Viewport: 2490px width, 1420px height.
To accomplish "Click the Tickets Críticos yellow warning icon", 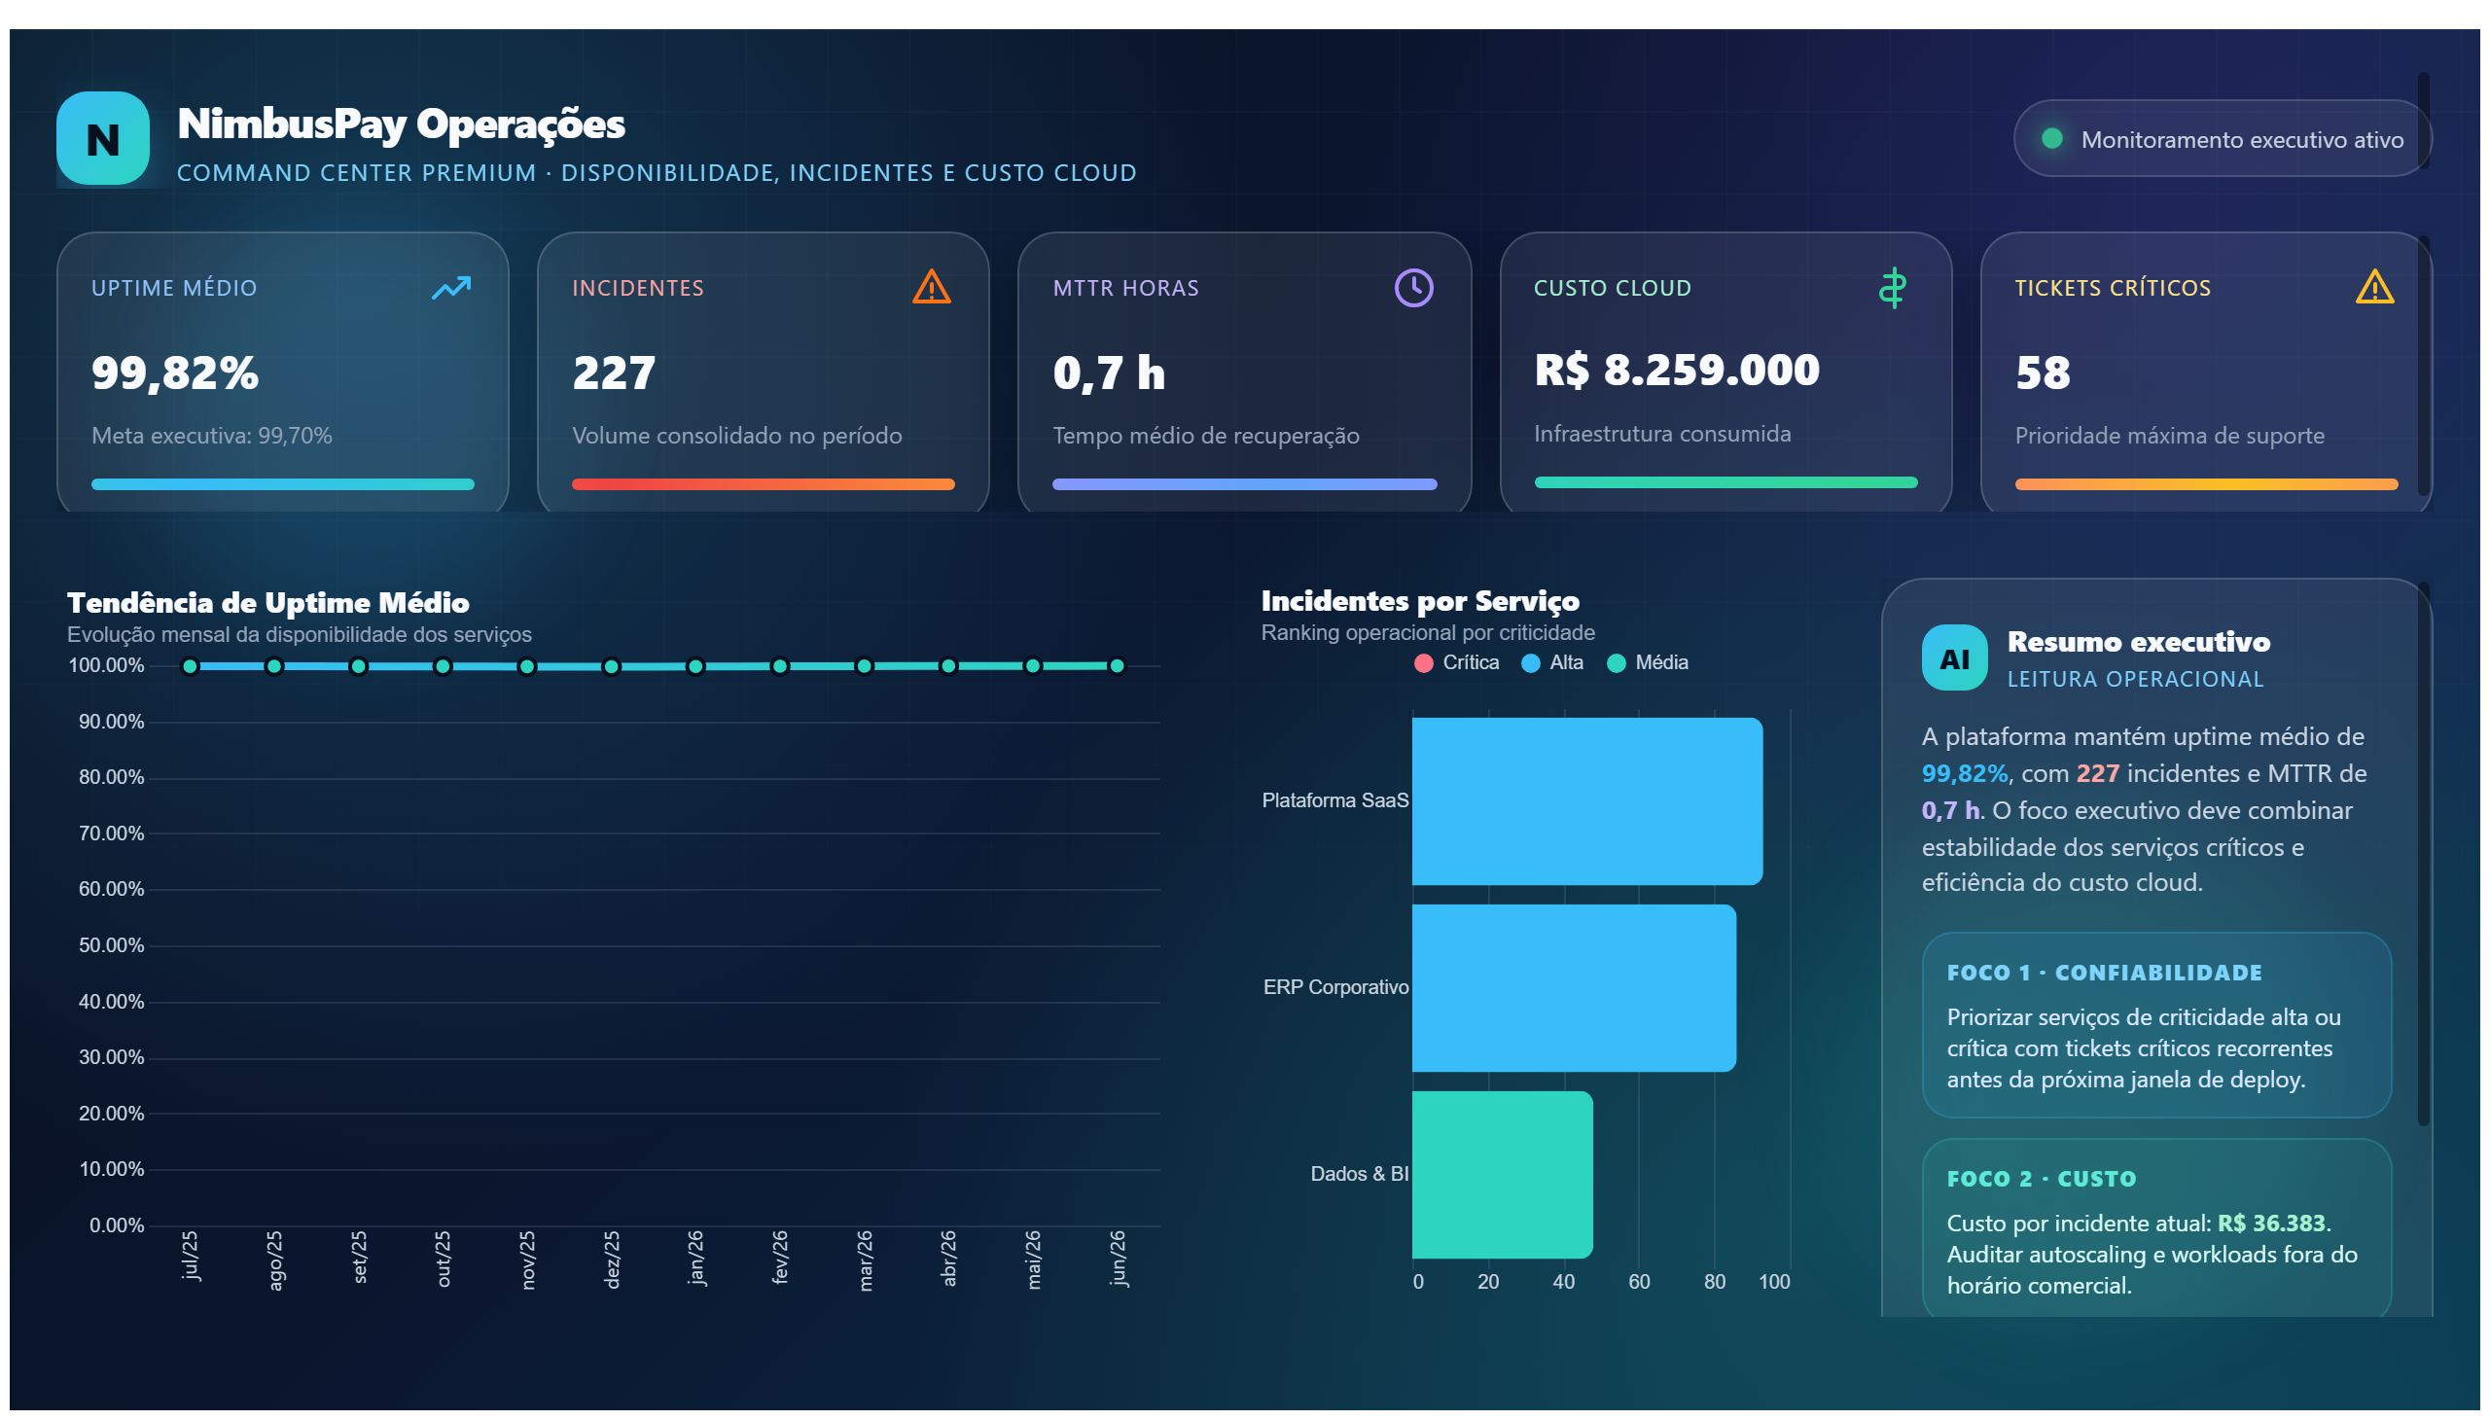I will click(x=2374, y=287).
